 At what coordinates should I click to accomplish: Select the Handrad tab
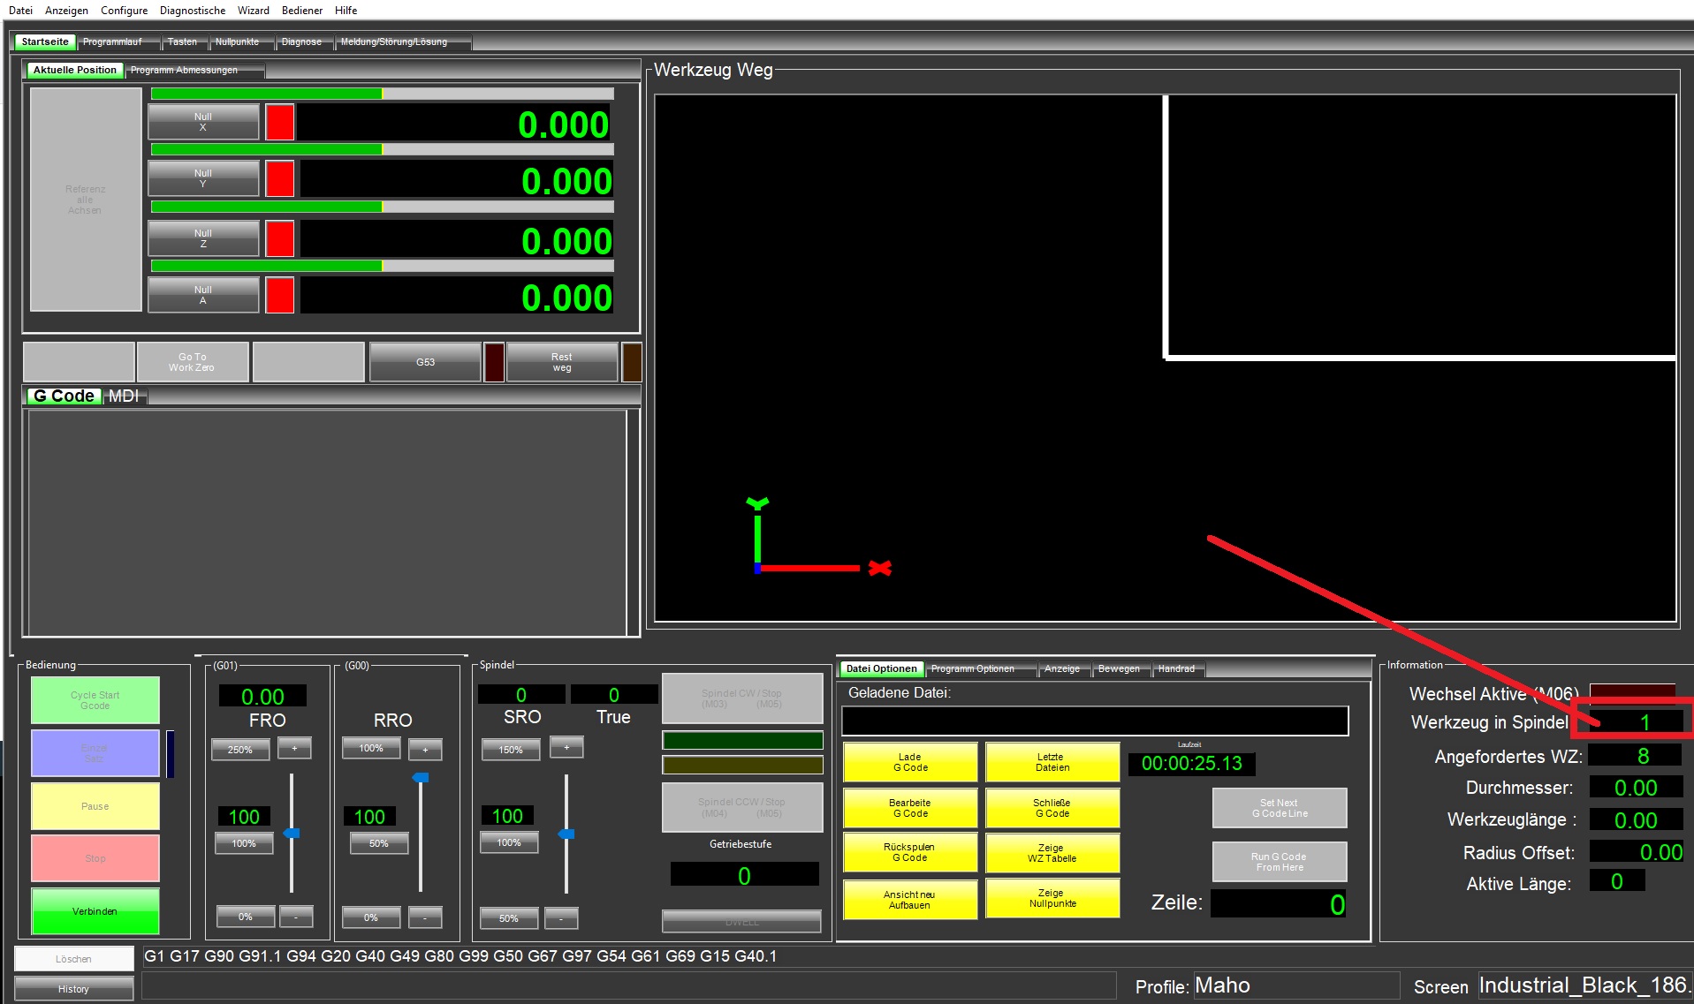pos(1175,668)
